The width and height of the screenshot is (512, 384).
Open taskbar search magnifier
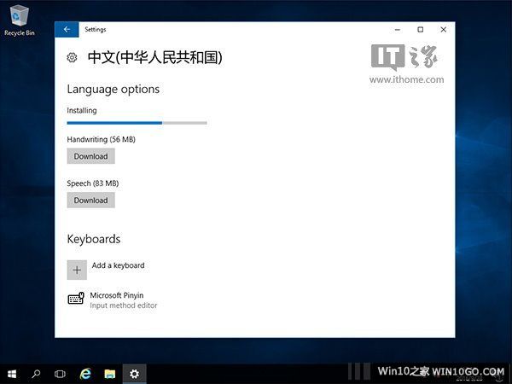(x=36, y=374)
